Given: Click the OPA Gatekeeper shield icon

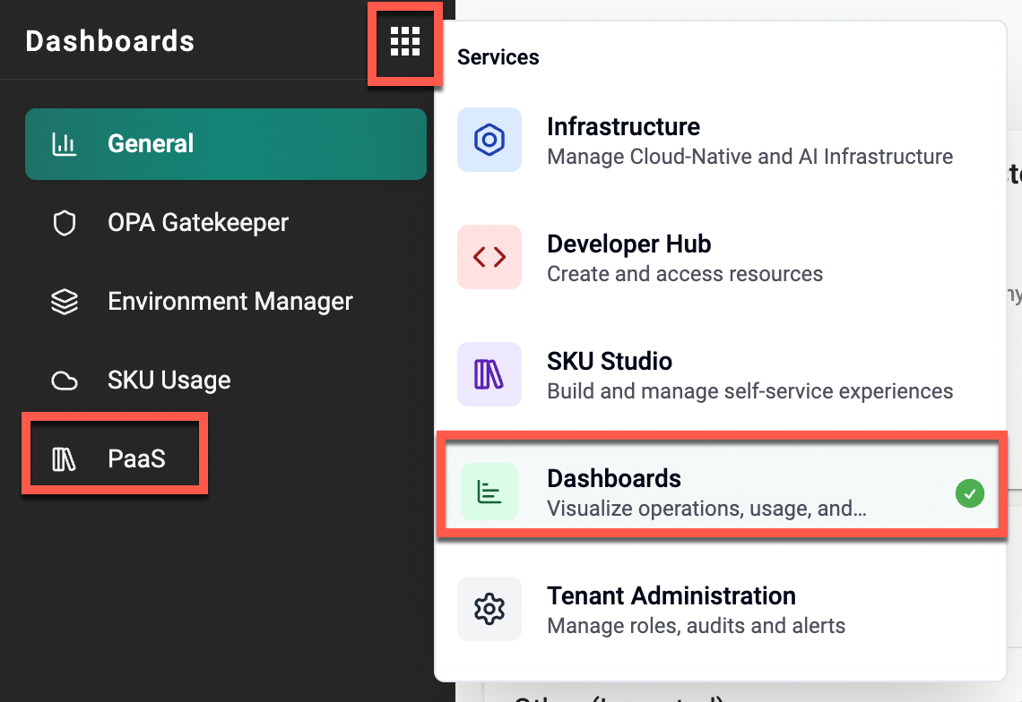Looking at the screenshot, I should tap(64, 223).
